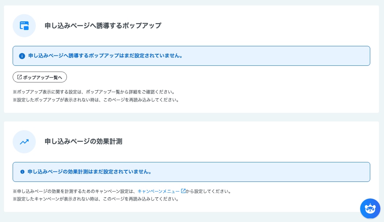Select the ポップアップはまだ設定されていません alert message
384x222 pixels.
click(x=105, y=56)
